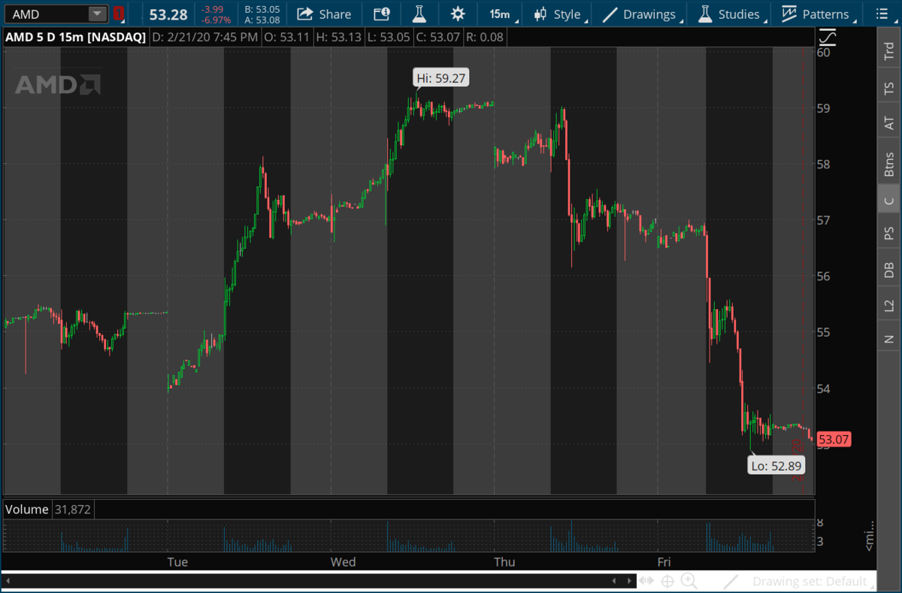Click the crosshair cursor icon
The image size is (902, 593).
[x=667, y=581]
